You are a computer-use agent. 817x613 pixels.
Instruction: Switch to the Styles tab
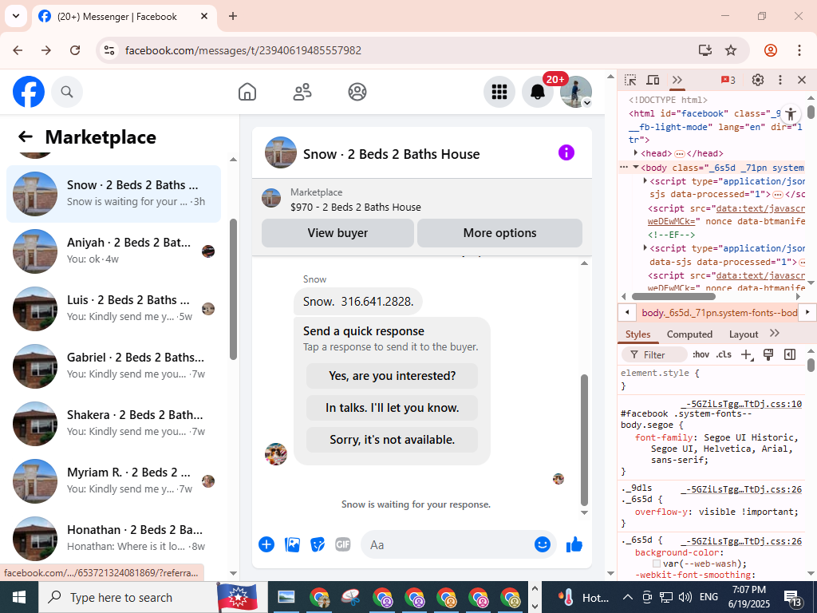pyautogui.click(x=637, y=334)
